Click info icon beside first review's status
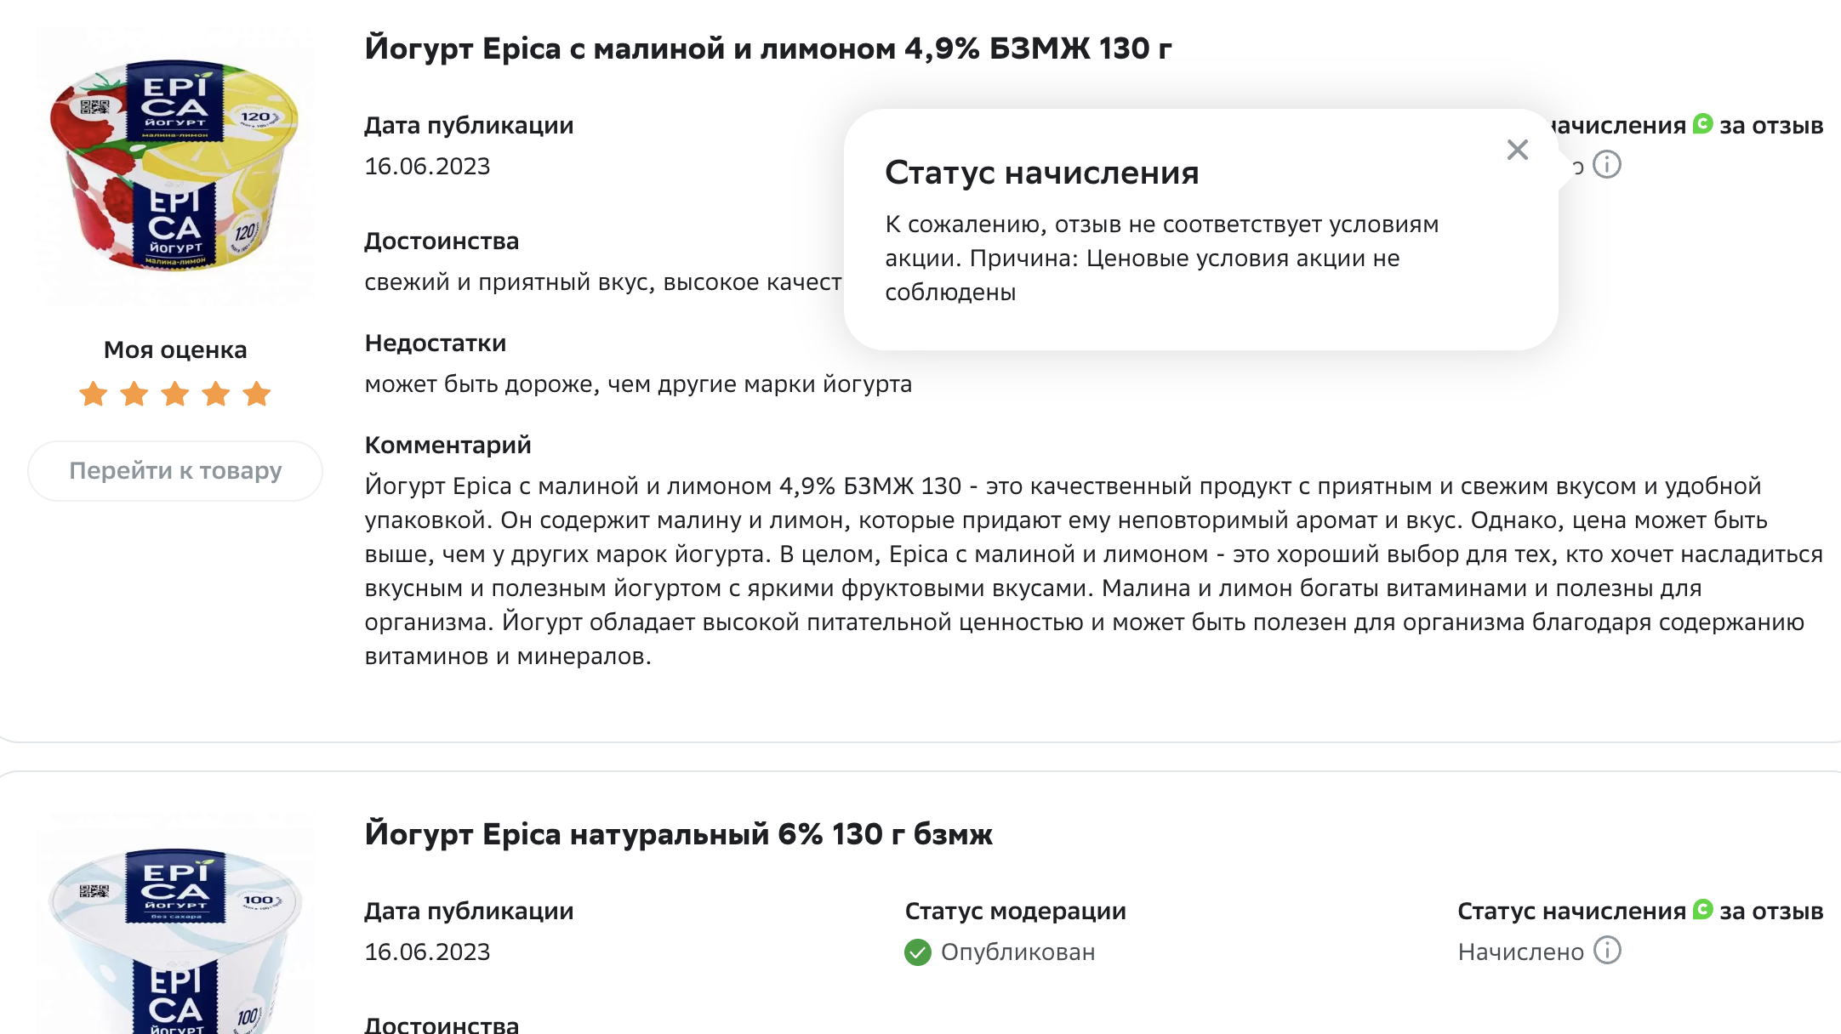Screen dimensions: 1841x1034 click(1606, 164)
